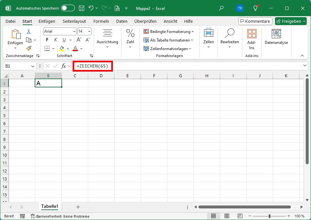Viewport: 311px width, 220px height.
Task: Add a new sheet with the plus sign
Action: 78,207
